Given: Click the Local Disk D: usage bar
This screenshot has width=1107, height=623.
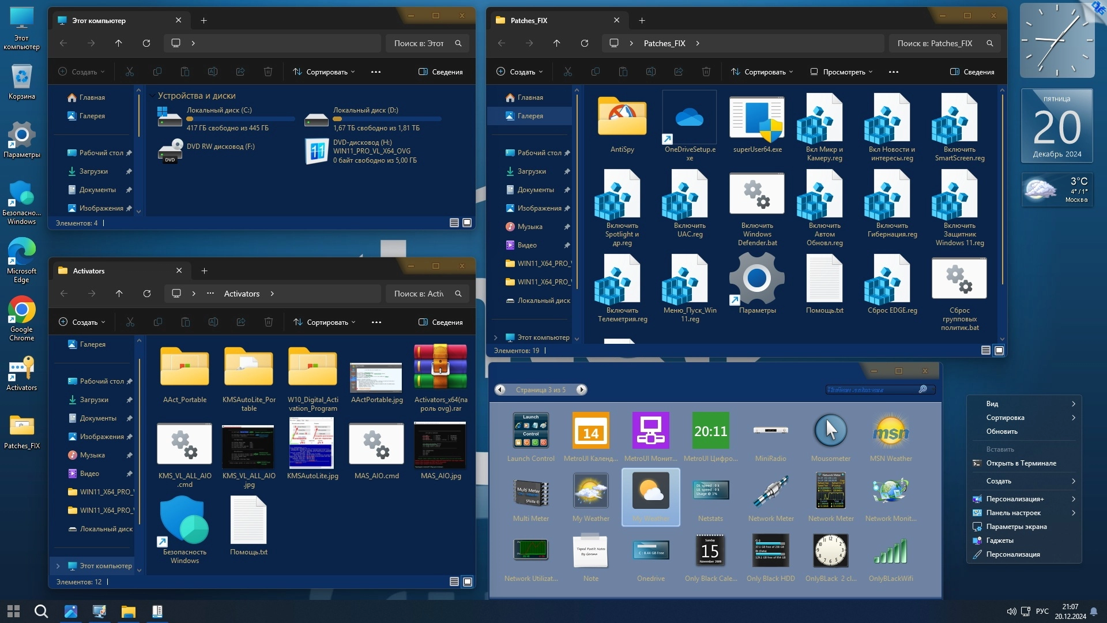Looking at the screenshot, I should 387,119.
